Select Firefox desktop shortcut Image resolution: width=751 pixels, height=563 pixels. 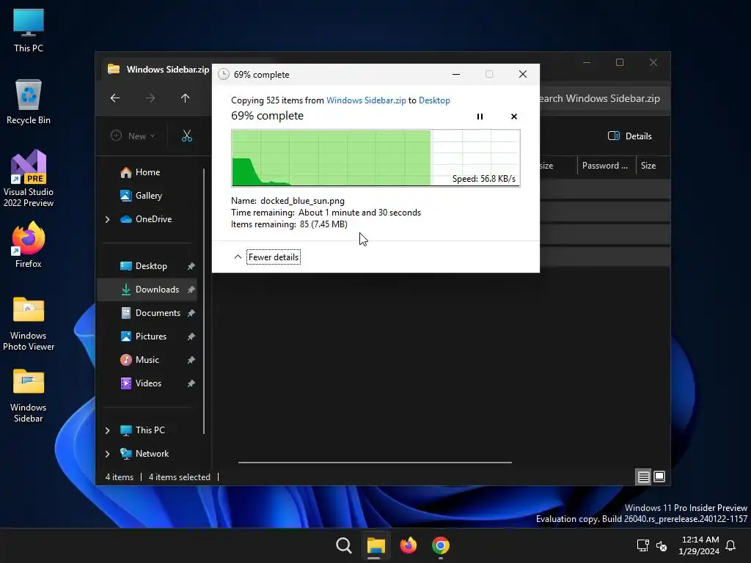(29, 245)
